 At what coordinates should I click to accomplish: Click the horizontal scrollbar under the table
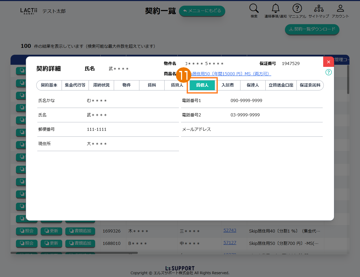click(x=74, y=253)
